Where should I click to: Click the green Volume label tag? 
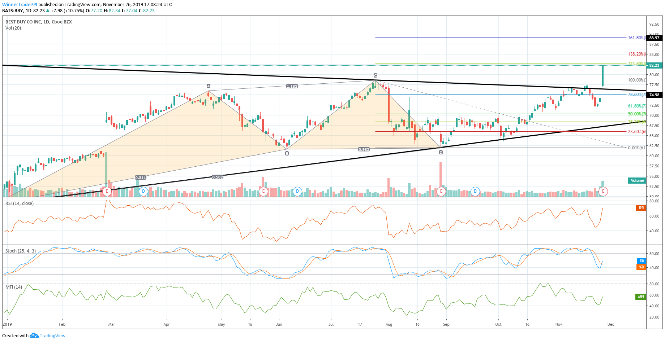(637, 180)
